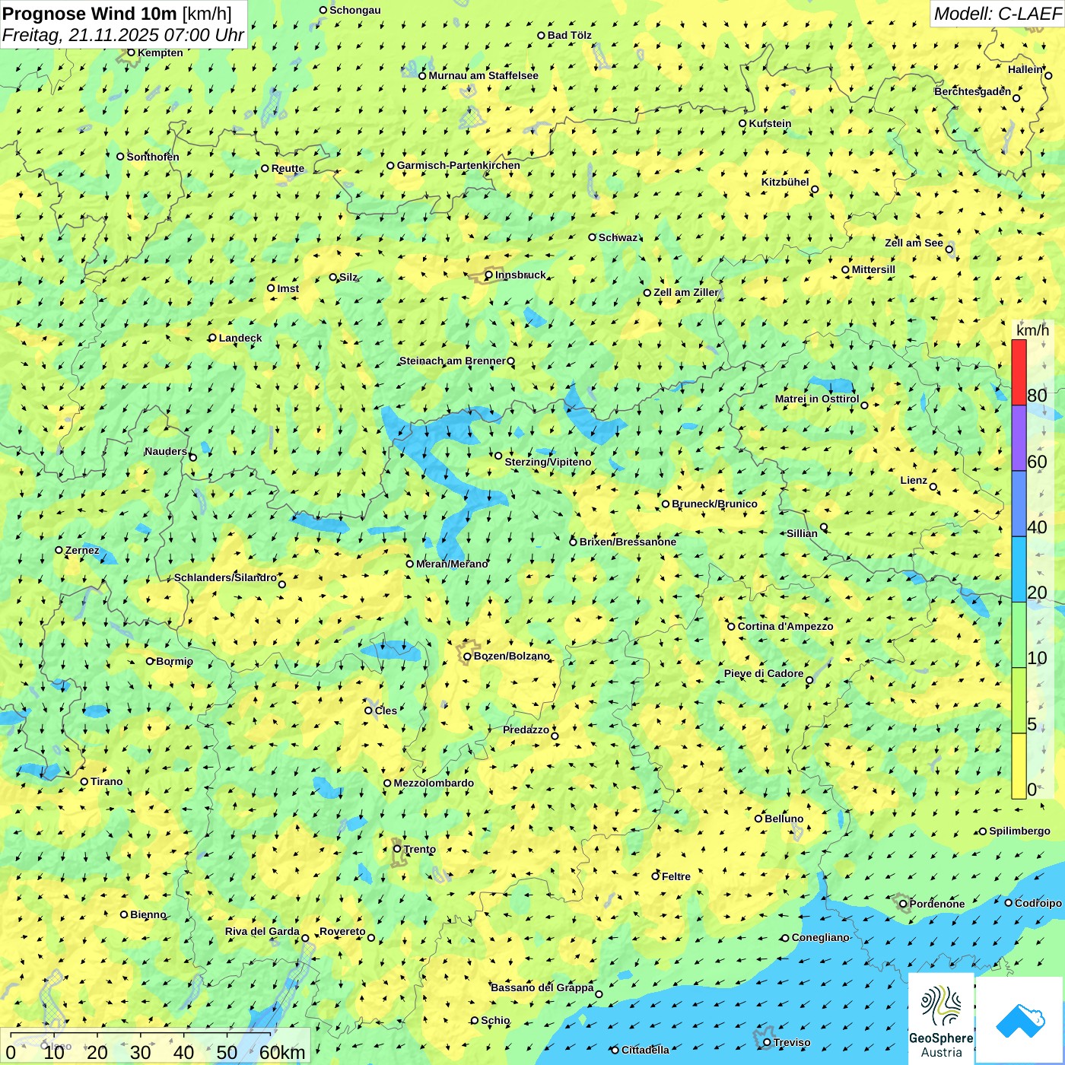
Task: Click the Trento city marker
Action: (x=397, y=849)
